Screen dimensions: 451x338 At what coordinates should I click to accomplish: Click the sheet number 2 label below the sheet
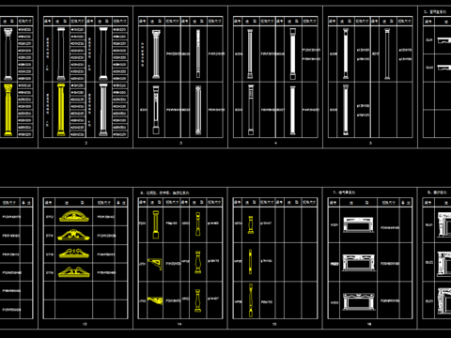(86, 143)
